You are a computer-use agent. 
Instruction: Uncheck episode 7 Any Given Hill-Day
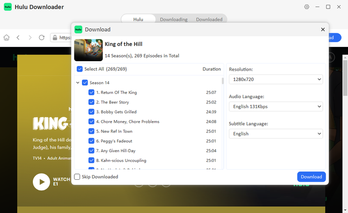click(x=91, y=151)
